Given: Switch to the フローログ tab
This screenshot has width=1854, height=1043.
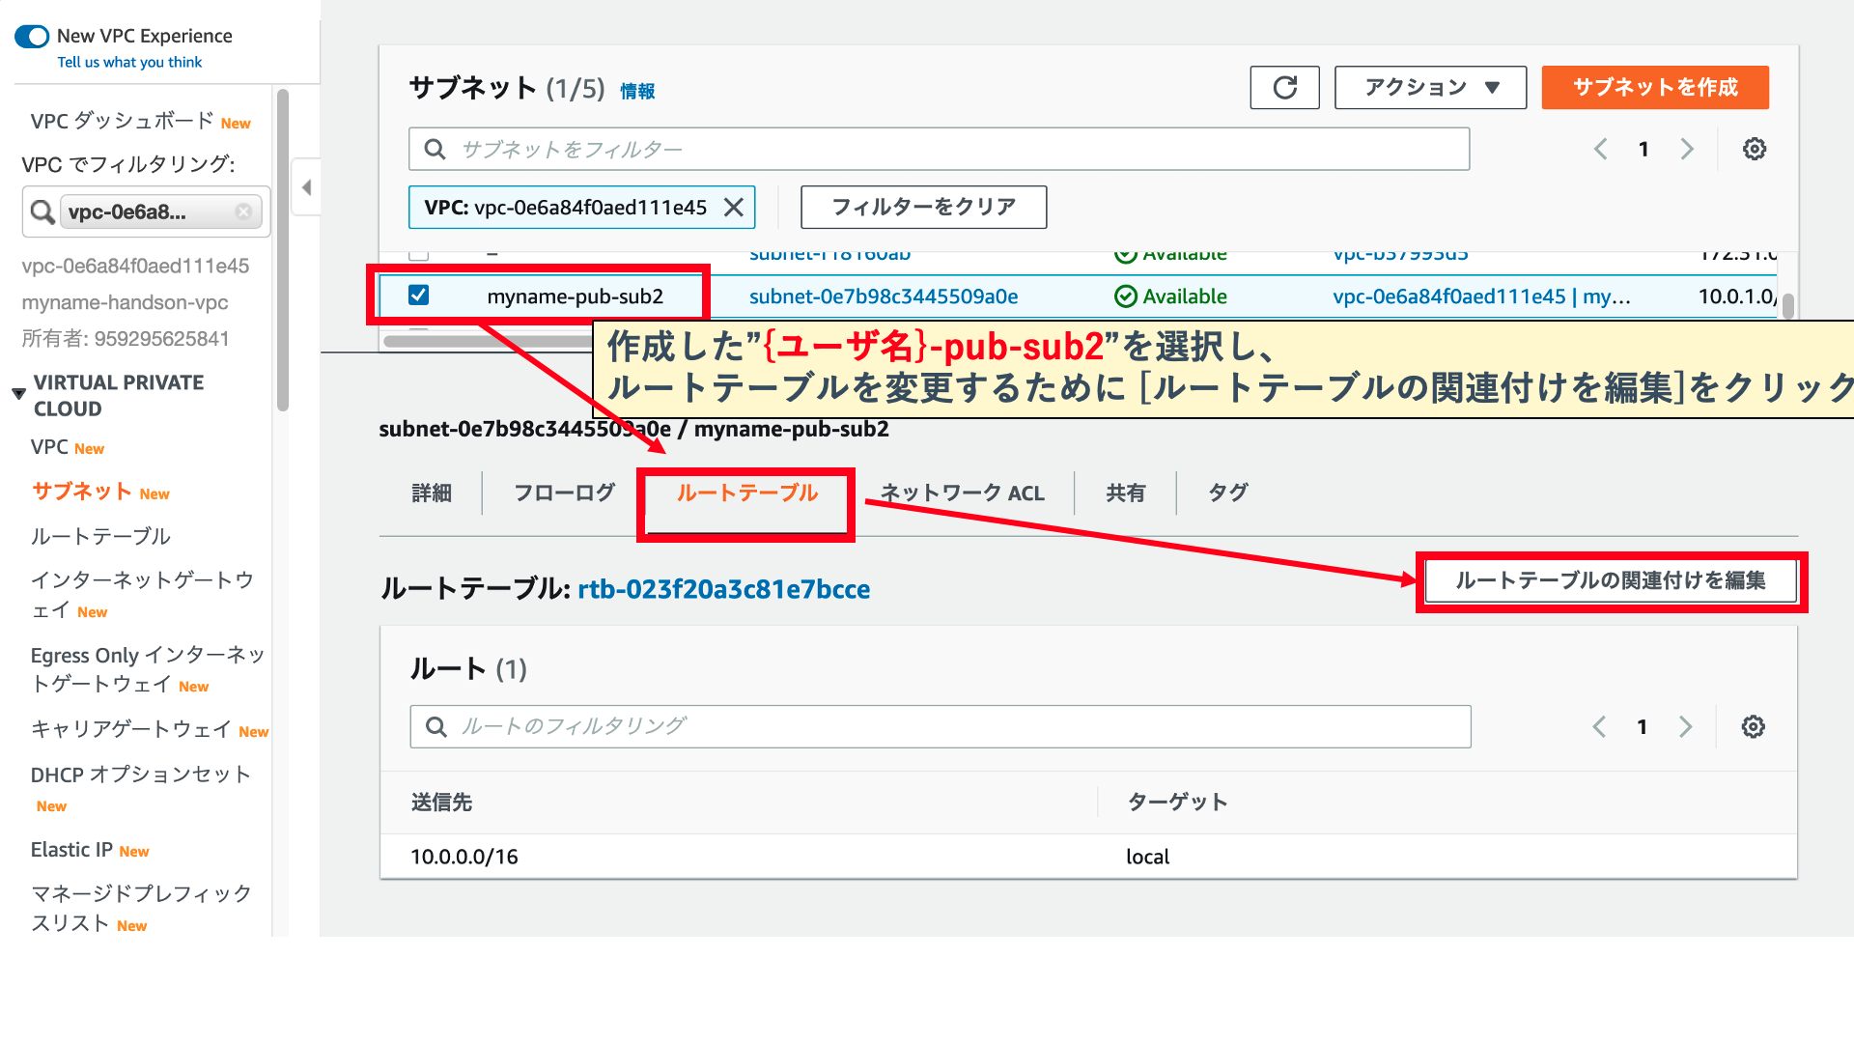Looking at the screenshot, I should (x=564, y=493).
